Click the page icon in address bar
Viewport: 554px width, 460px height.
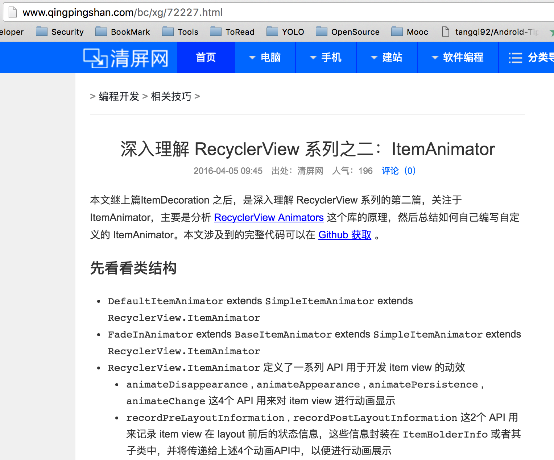click(x=13, y=12)
